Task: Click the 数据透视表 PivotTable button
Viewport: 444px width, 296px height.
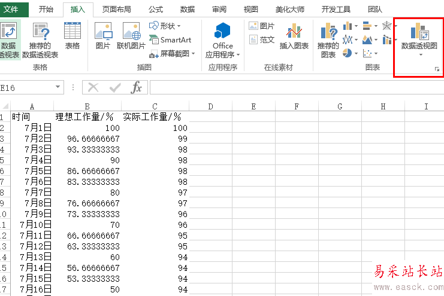Action: point(10,39)
